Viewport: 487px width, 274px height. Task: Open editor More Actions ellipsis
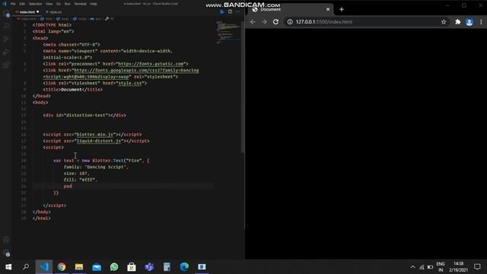tap(237, 12)
